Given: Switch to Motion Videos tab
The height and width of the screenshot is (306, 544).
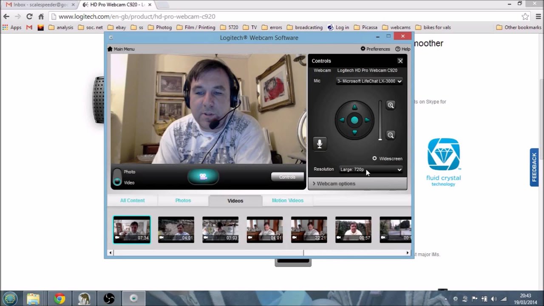Looking at the screenshot, I should pos(288,201).
